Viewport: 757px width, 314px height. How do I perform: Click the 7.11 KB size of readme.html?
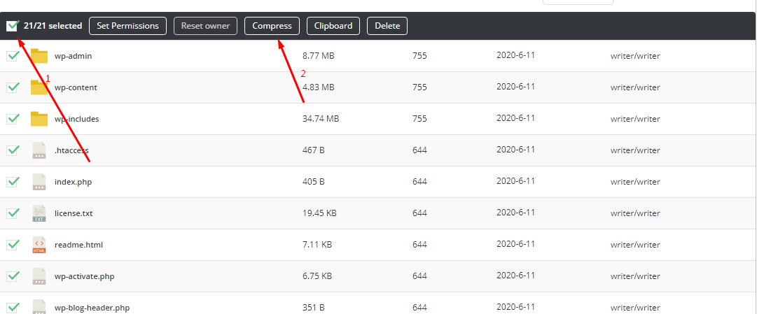point(317,245)
